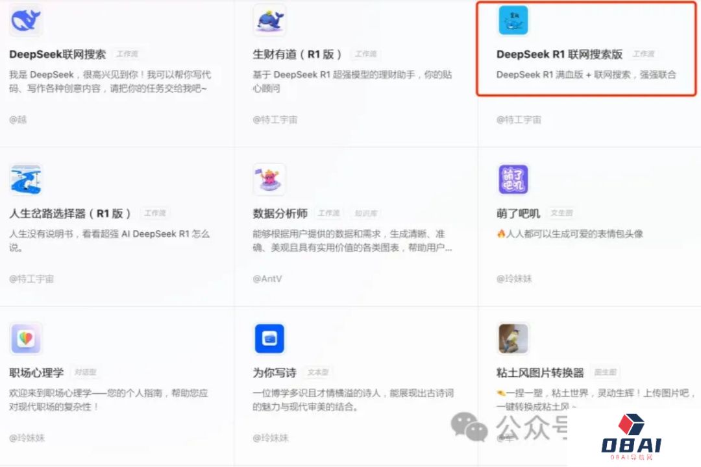Click author @特工宇宙 under 人生岔路选择器
Screen dimensions: 701x467
point(31,278)
